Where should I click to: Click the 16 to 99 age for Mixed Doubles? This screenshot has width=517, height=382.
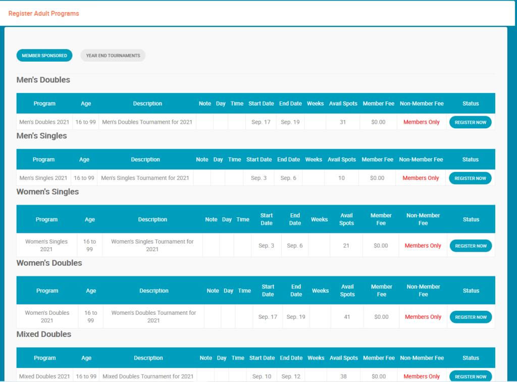click(86, 376)
